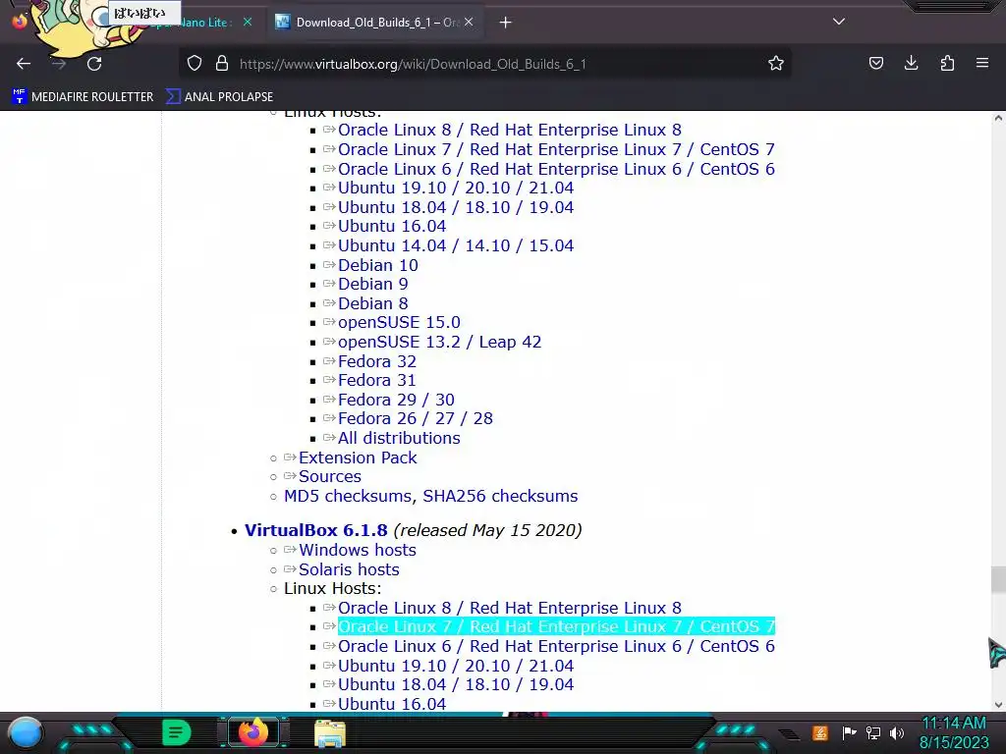Screen dimensions: 1006x754
Task: Click the vertical scrollbar thumb
Action: (x=998, y=579)
